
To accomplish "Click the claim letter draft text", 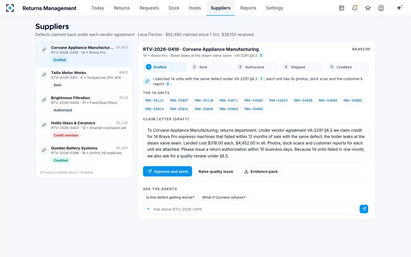I will (256, 143).
